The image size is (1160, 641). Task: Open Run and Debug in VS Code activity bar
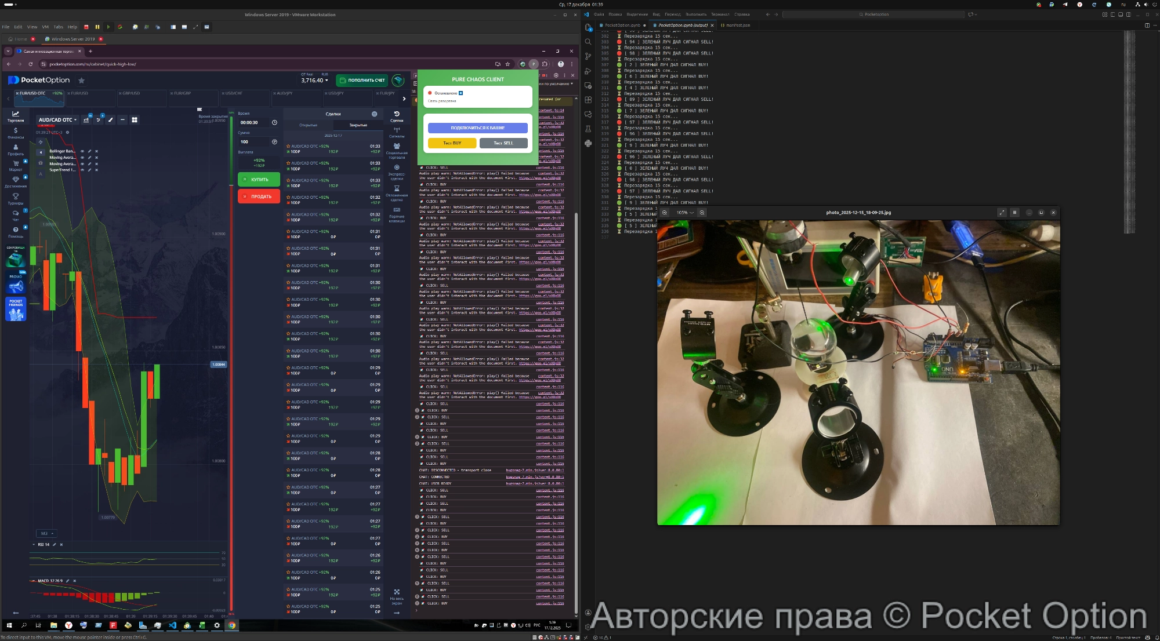pos(588,72)
